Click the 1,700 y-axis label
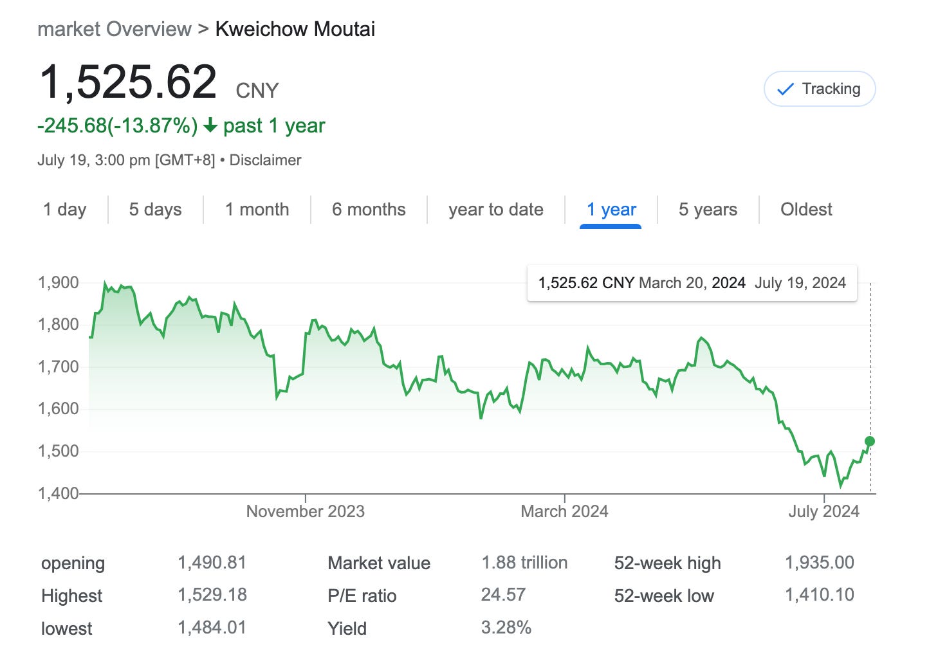This screenshot has height=665, width=929. click(59, 367)
